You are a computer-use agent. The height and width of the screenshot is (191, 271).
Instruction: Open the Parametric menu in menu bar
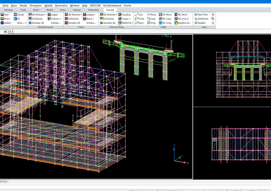61,5
